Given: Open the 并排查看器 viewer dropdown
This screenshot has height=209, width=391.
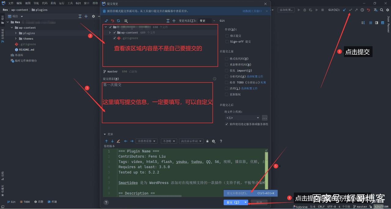Looking at the screenshot, I should point(147,141).
